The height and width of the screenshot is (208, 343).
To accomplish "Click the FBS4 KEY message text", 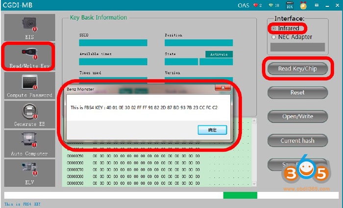I will [x=144, y=108].
